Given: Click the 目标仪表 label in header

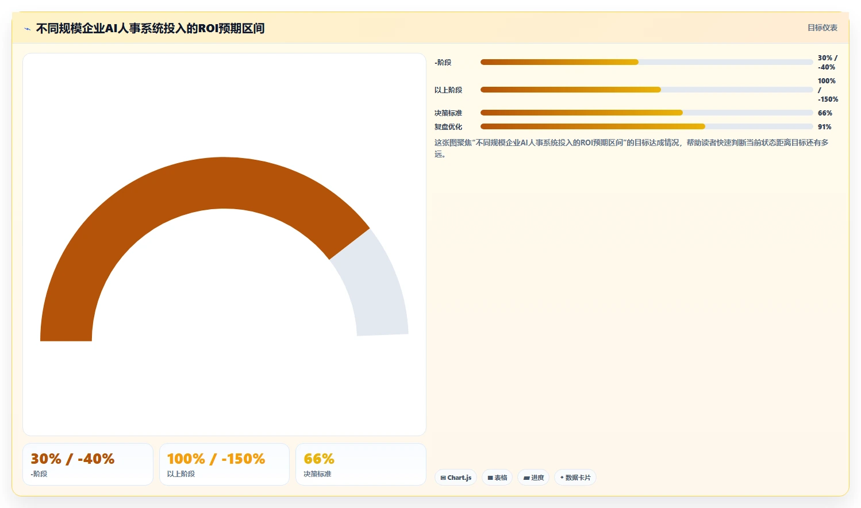Looking at the screenshot, I should tap(822, 28).
